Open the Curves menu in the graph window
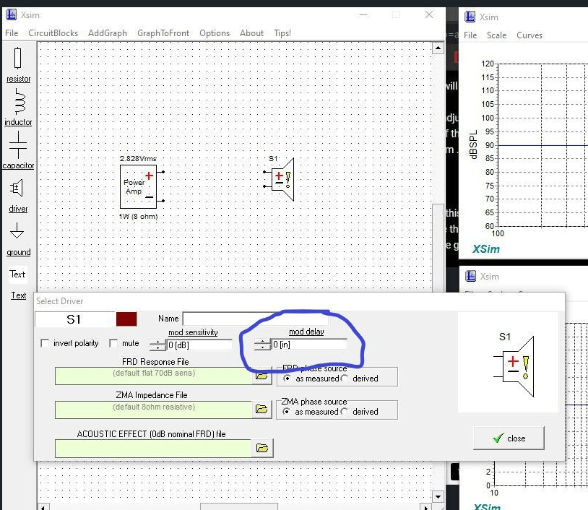Image resolution: width=588 pixels, height=510 pixels. point(529,35)
